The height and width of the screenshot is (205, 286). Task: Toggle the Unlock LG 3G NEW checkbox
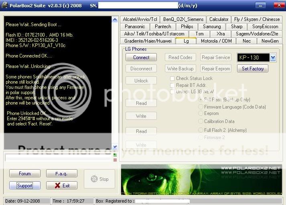click(x=172, y=92)
